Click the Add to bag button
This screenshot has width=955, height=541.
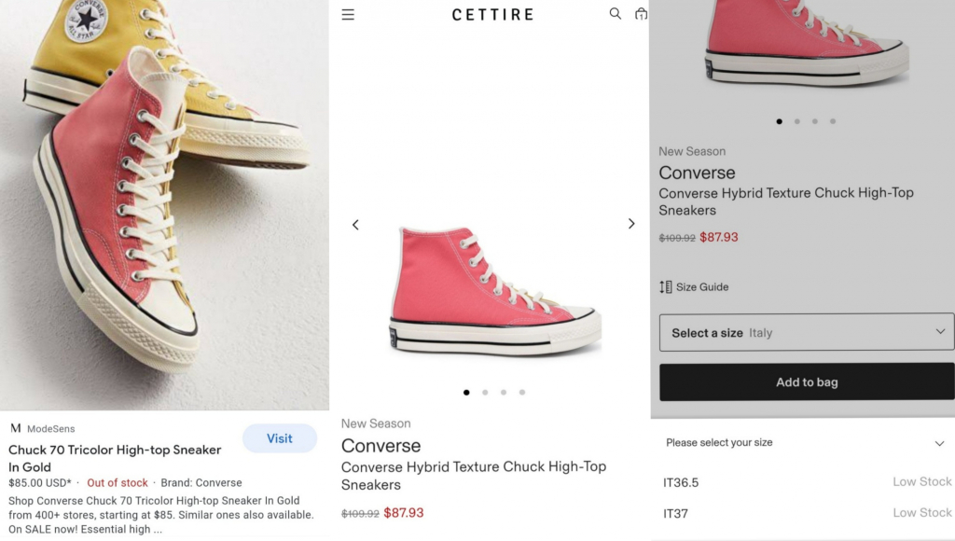[807, 382]
